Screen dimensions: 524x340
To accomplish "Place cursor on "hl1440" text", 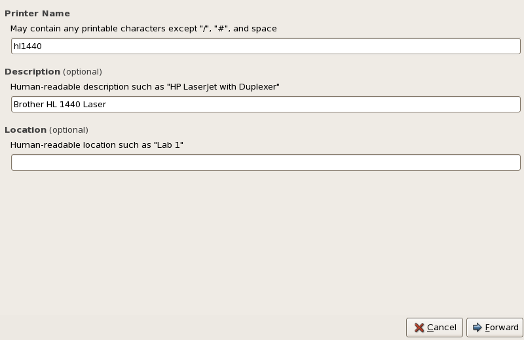I will click(x=28, y=46).
